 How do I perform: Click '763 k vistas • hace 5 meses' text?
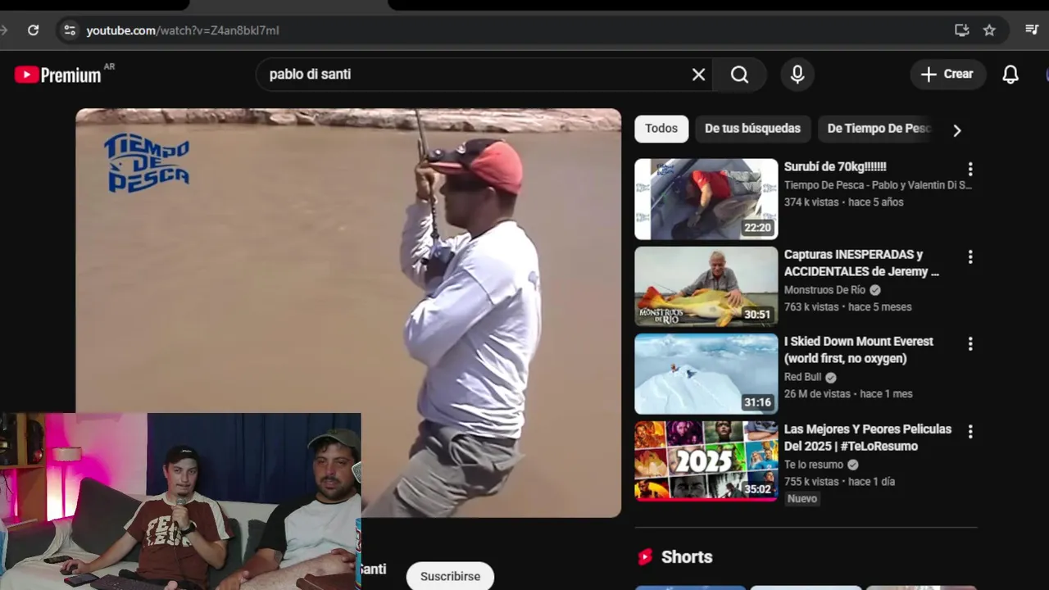coord(847,306)
